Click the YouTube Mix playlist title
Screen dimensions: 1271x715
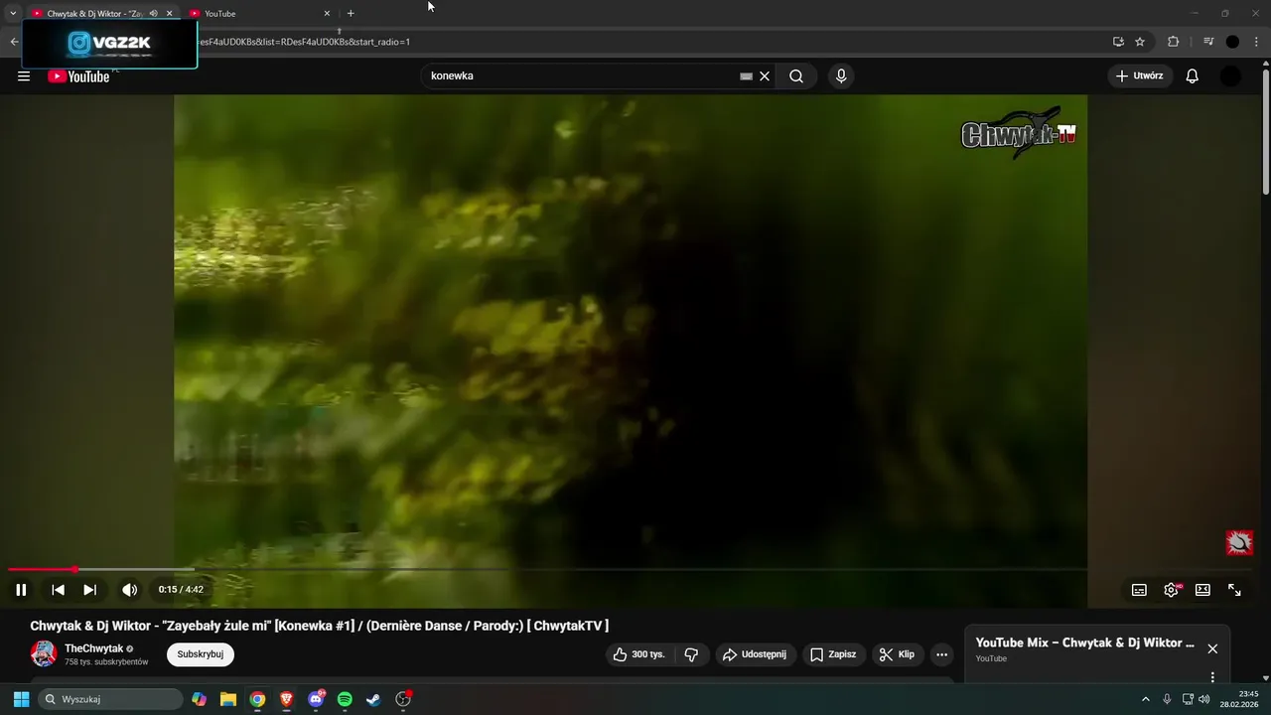pyautogui.click(x=1085, y=643)
